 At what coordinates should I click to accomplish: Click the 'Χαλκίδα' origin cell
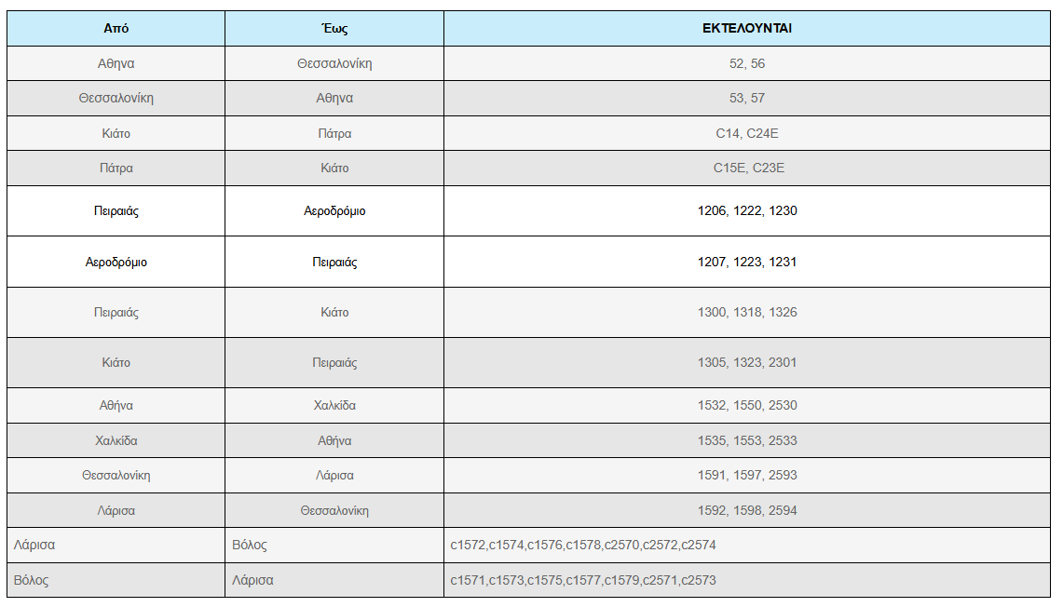point(116,440)
